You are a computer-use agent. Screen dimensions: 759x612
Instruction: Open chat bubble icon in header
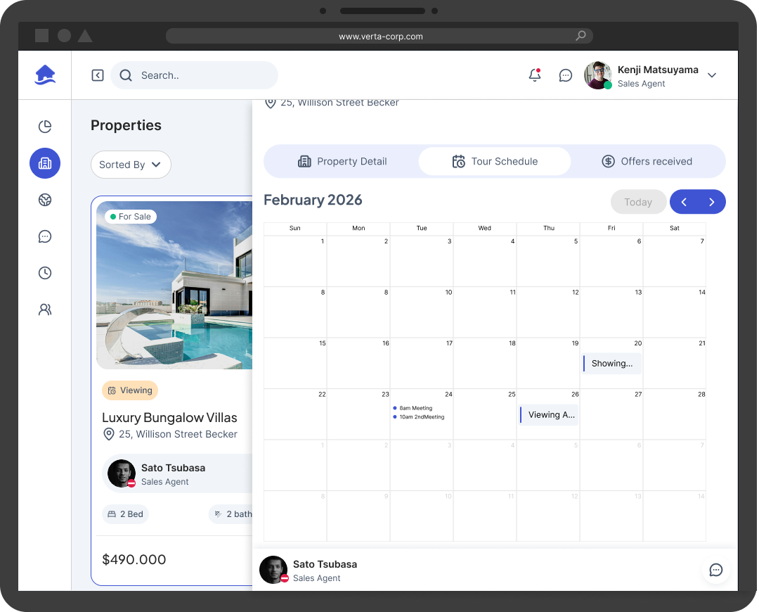[565, 75]
